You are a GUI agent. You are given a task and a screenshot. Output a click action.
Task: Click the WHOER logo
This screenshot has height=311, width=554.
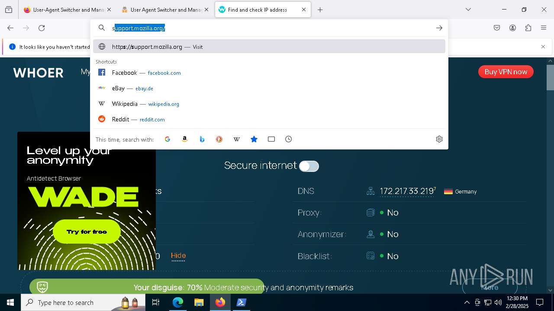[x=38, y=73]
